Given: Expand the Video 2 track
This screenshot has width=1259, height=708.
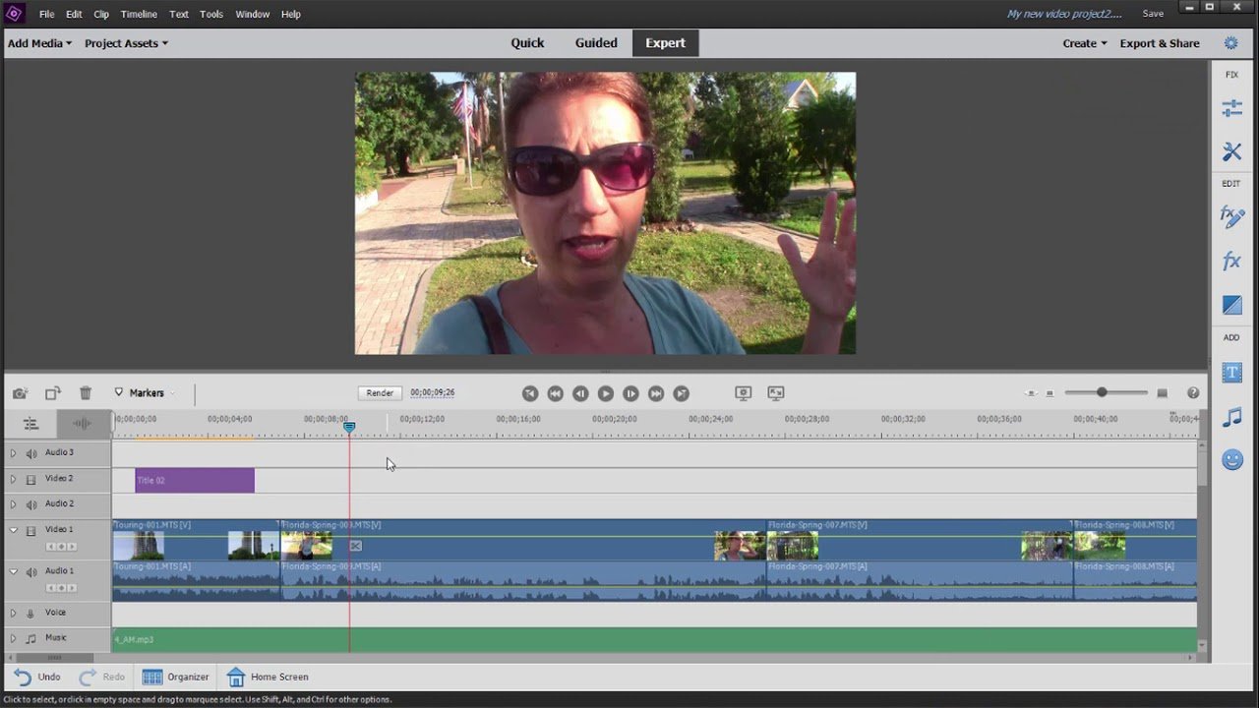Looking at the screenshot, I should click(13, 479).
